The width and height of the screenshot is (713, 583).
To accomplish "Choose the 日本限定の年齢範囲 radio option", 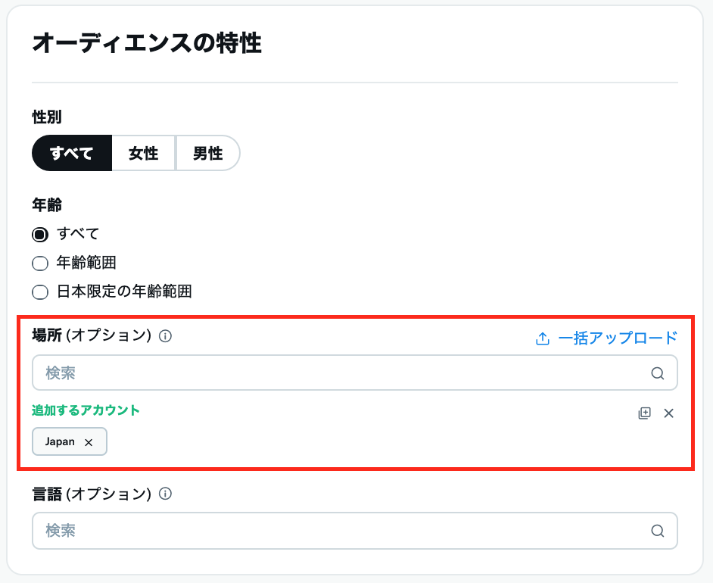I will pyautogui.click(x=40, y=292).
